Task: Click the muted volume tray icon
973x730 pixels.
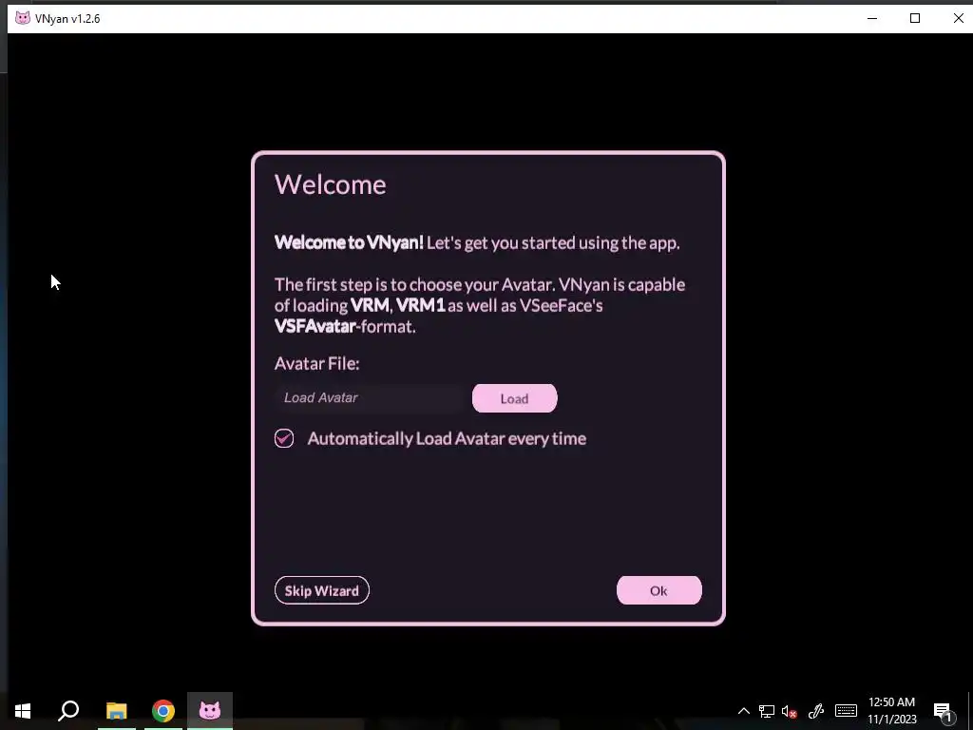Action: coord(790,711)
